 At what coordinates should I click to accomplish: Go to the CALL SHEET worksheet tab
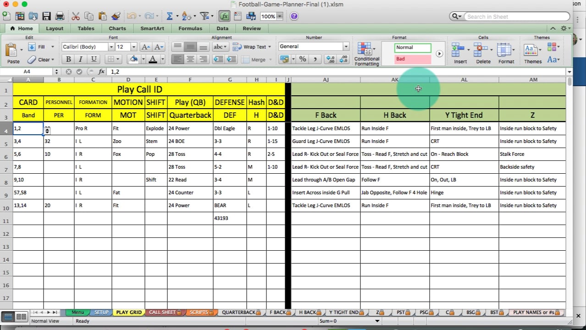[165, 313]
